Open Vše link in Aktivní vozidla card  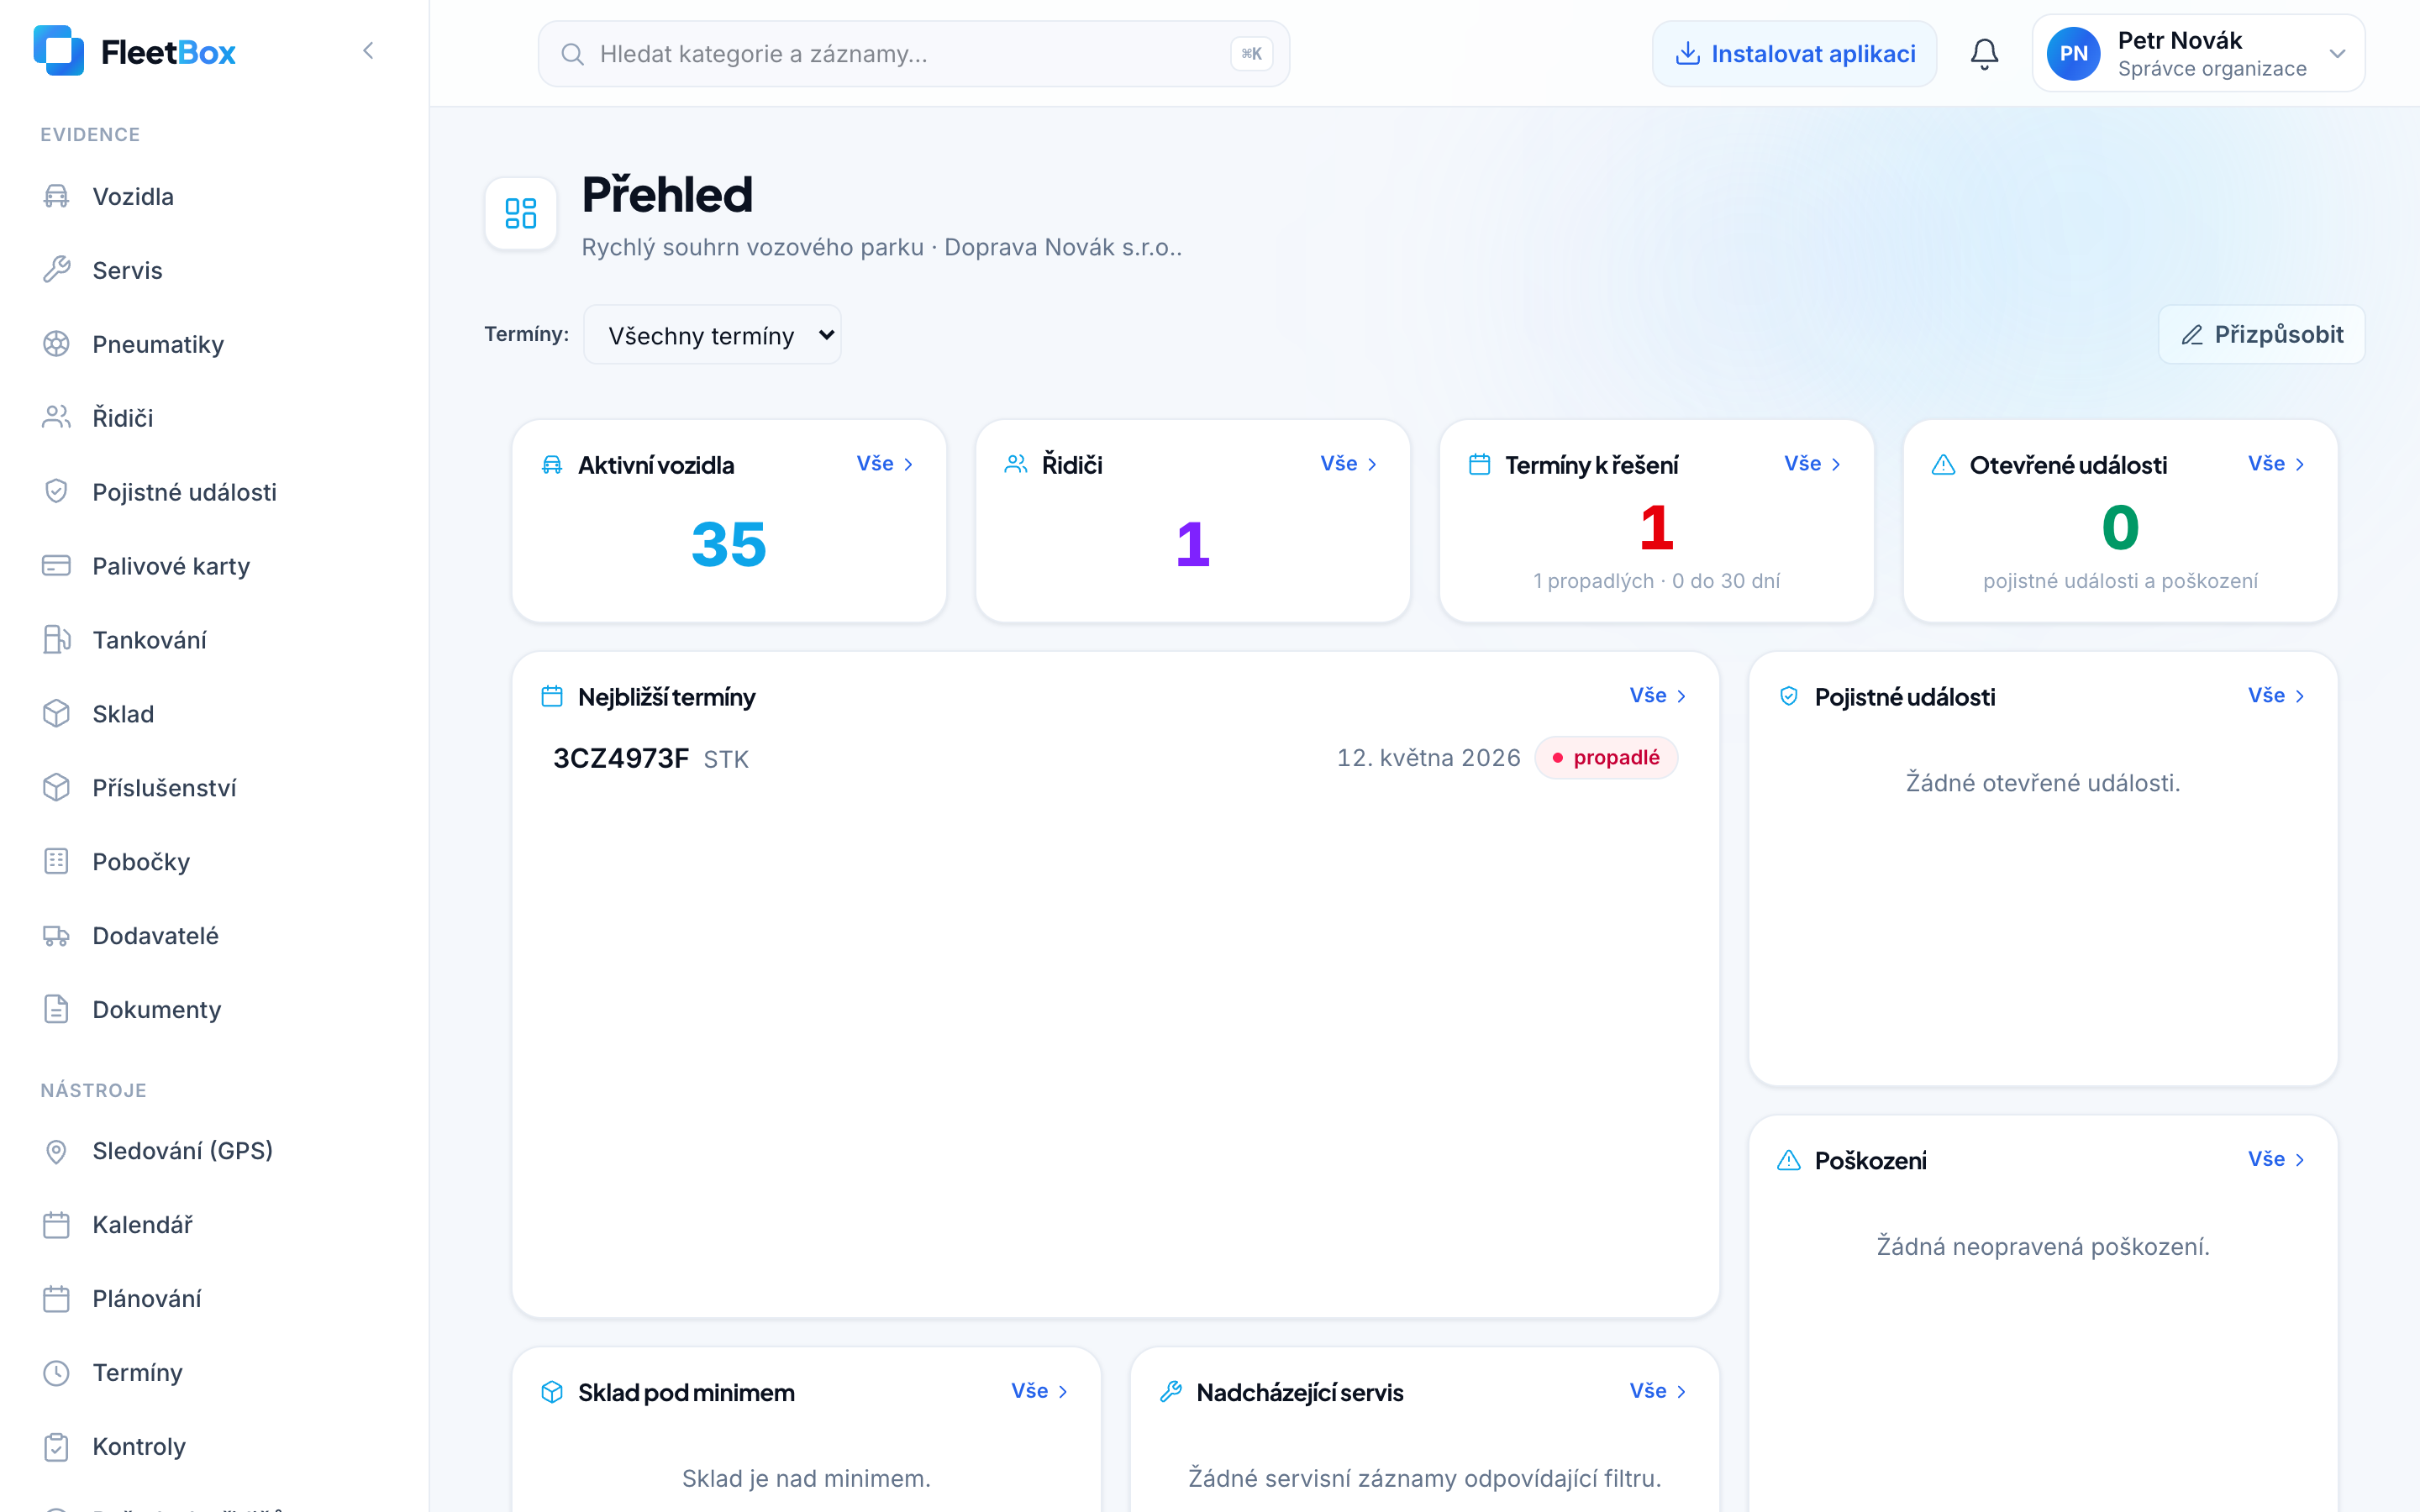point(885,464)
